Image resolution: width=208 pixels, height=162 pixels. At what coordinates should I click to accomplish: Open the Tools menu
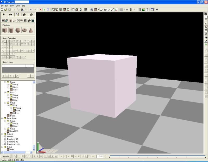point(18,5)
